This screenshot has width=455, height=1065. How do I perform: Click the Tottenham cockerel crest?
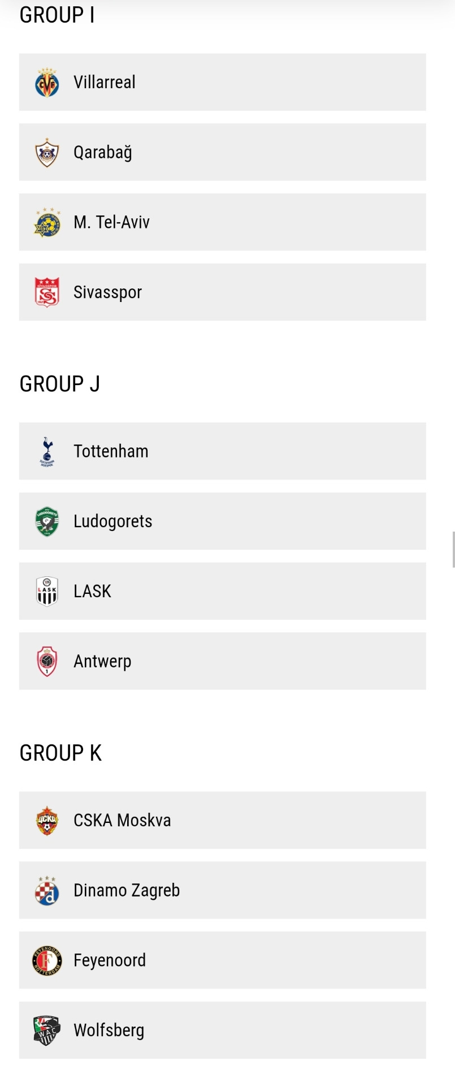coord(47,451)
